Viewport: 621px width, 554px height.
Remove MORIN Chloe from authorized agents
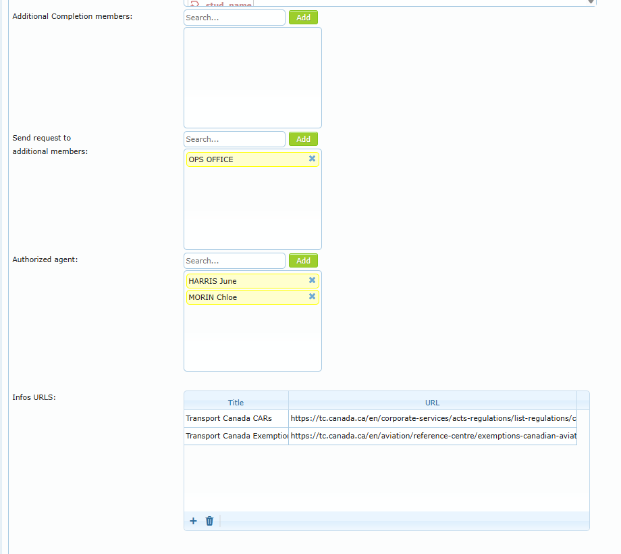click(x=312, y=297)
